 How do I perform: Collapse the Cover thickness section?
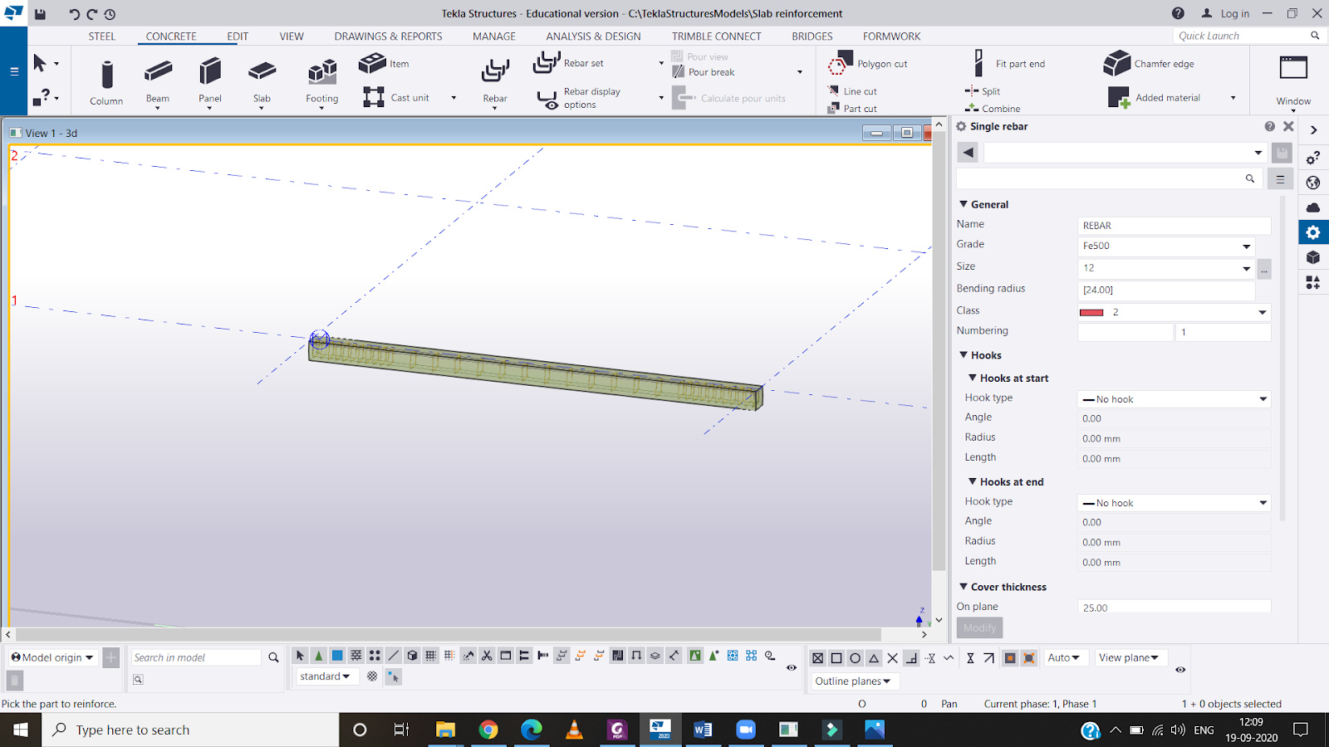coord(964,587)
